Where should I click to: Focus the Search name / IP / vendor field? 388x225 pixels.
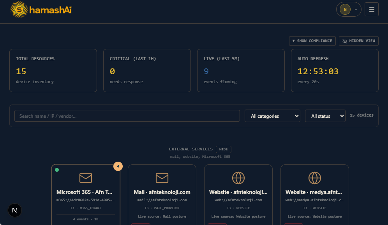[127, 116]
